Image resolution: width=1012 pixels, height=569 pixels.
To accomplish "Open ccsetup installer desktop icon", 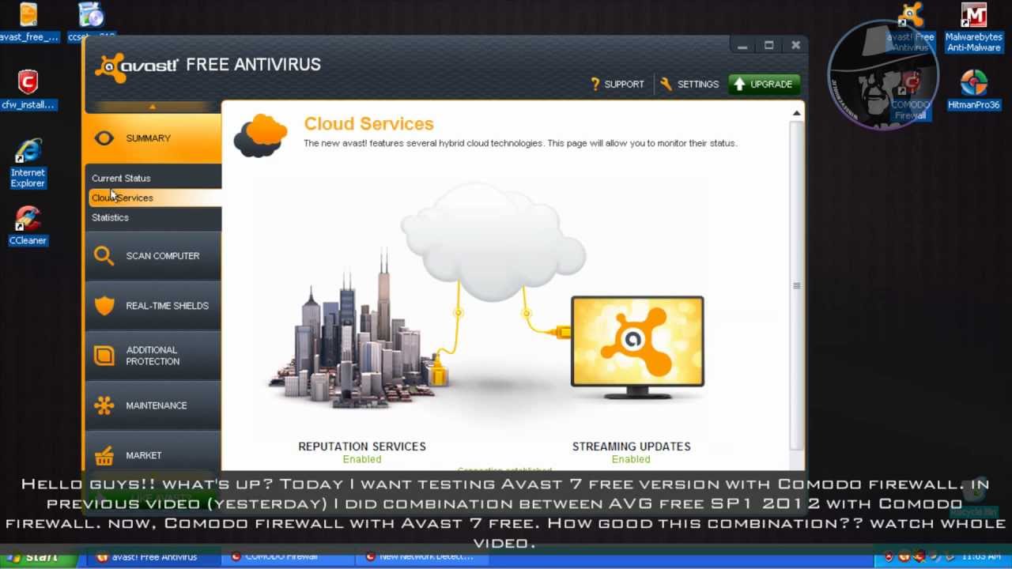I will coord(92,22).
